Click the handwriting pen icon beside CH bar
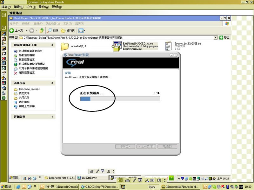 [x=147, y=180]
